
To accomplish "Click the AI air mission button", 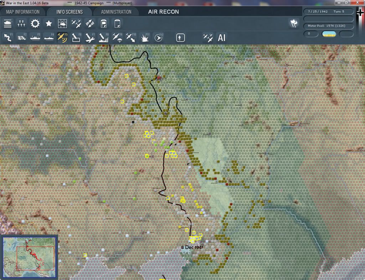I will pyautogui.click(x=222, y=38).
